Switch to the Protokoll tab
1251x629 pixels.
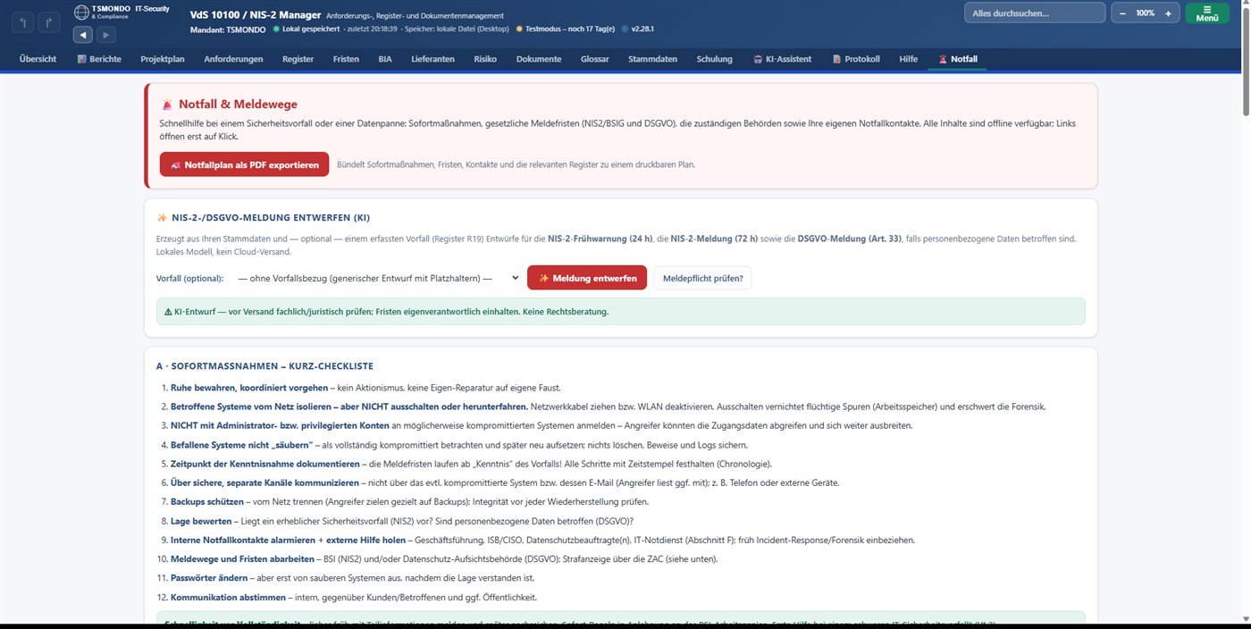tap(856, 59)
